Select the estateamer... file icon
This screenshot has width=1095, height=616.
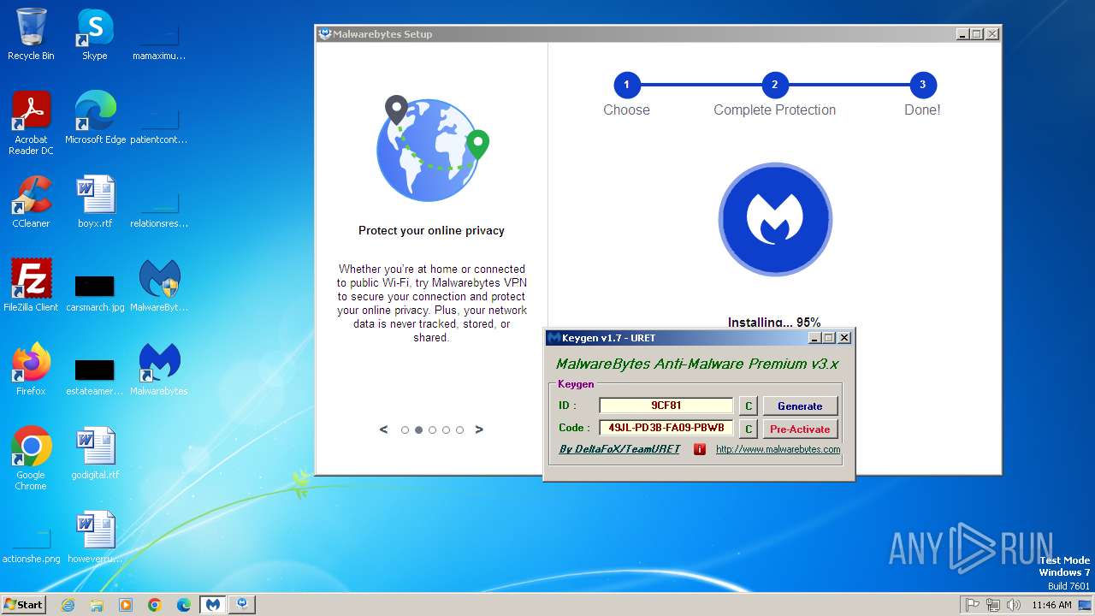coord(95,377)
